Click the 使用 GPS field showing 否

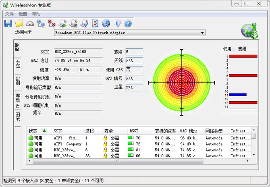(x=134, y=70)
